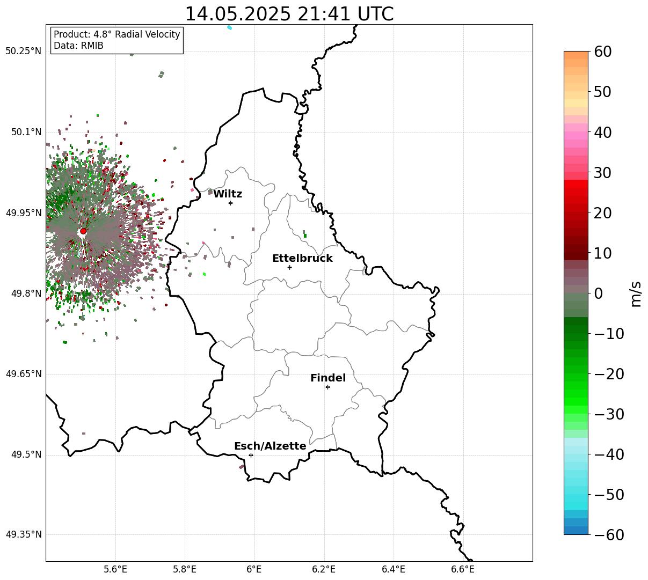Click the green echo pixel near Ettelbruck

click(305, 236)
